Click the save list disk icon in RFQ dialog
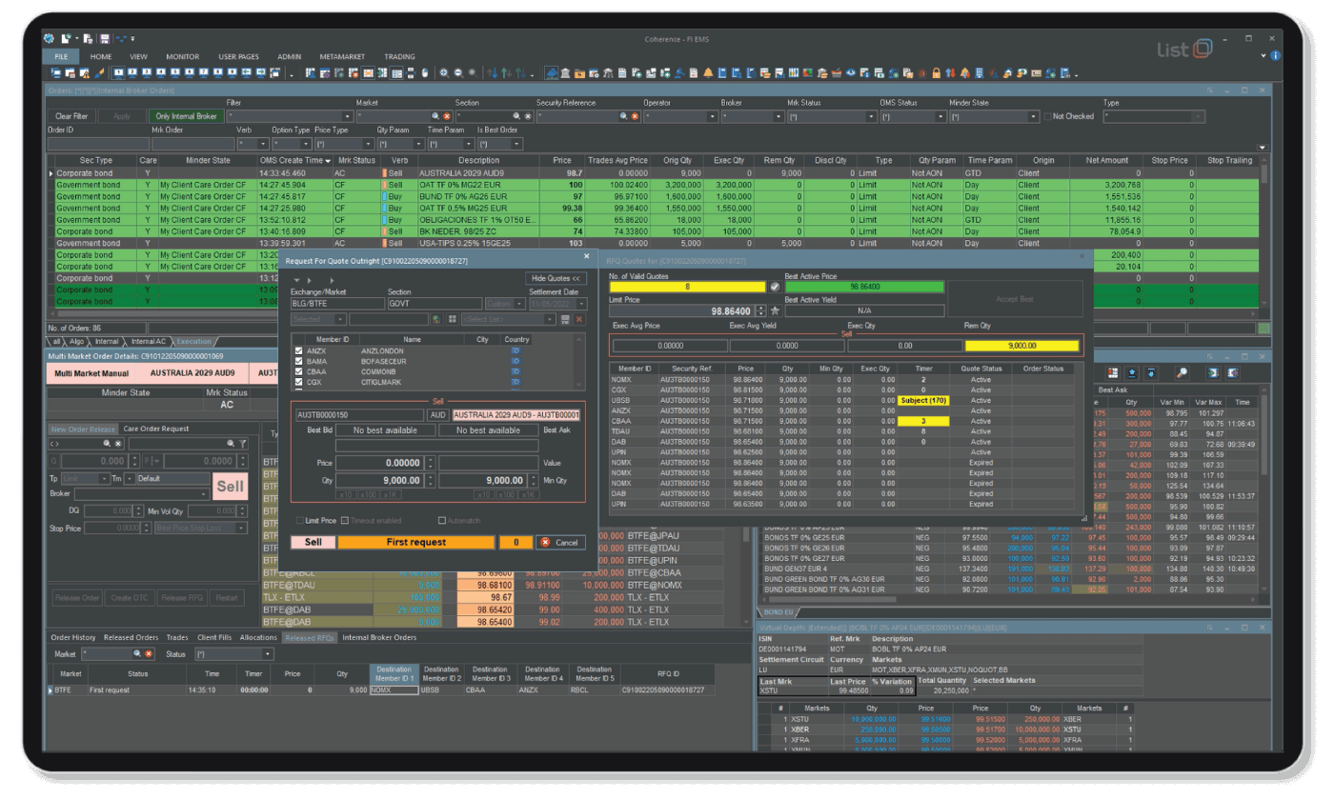This screenshot has height=799, width=1334. [565, 319]
